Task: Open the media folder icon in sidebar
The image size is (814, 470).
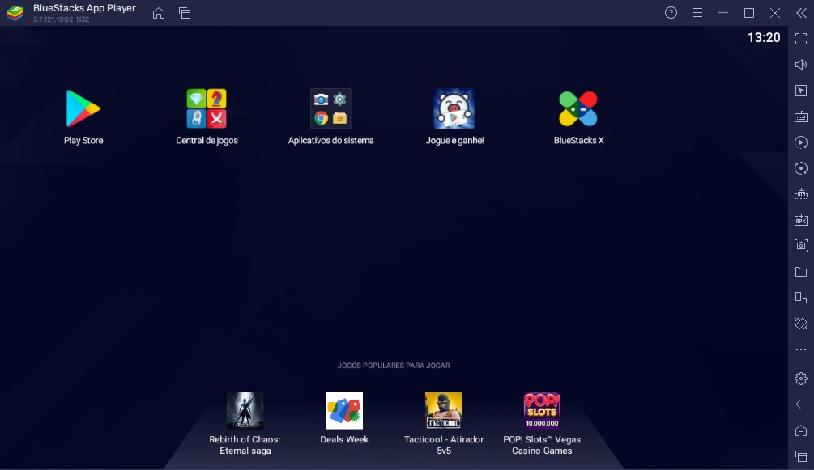Action: pyautogui.click(x=801, y=272)
